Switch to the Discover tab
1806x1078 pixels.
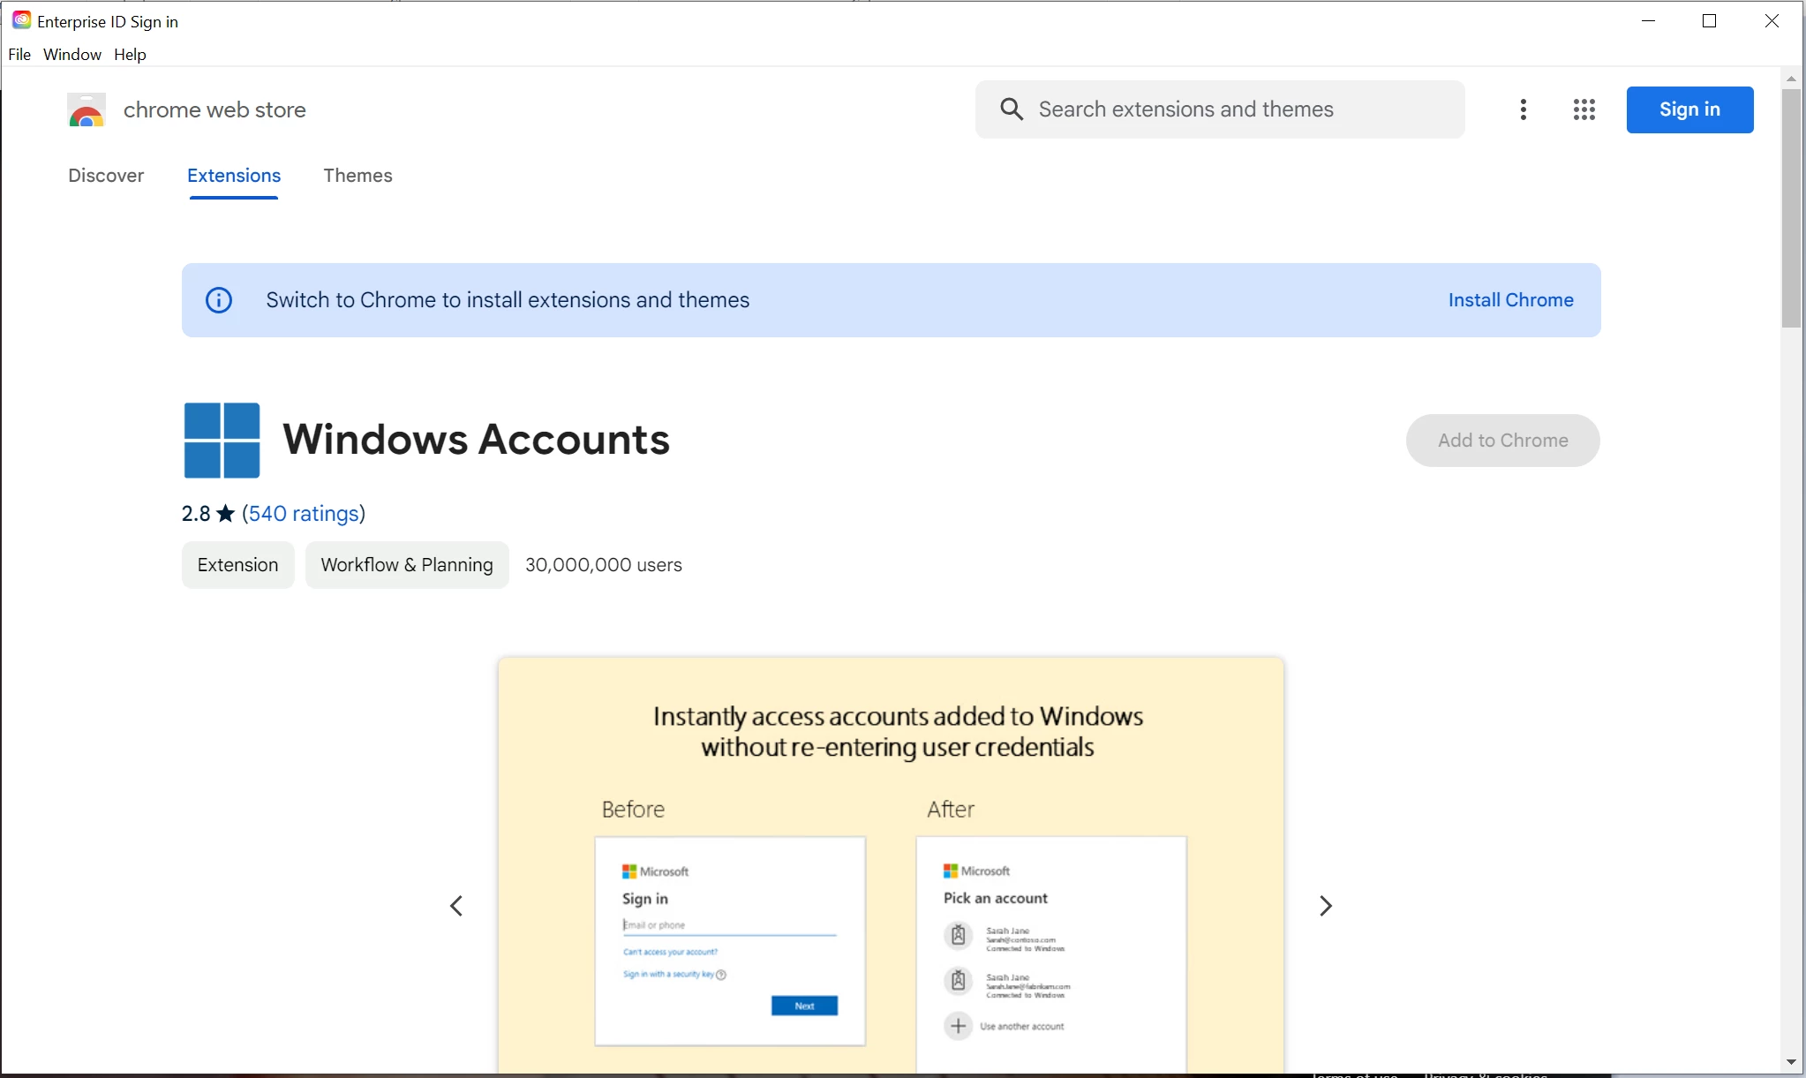(x=106, y=176)
